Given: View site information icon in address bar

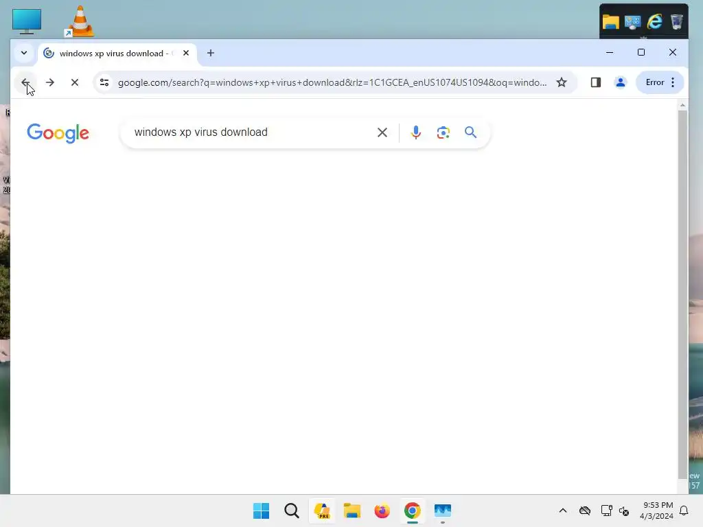Looking at the screenshot, I should 104,82.
